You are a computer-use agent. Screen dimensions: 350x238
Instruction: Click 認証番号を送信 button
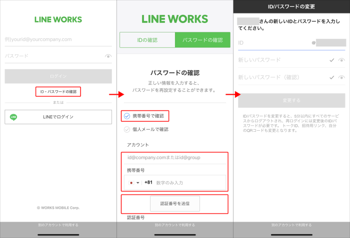(175, 204)
